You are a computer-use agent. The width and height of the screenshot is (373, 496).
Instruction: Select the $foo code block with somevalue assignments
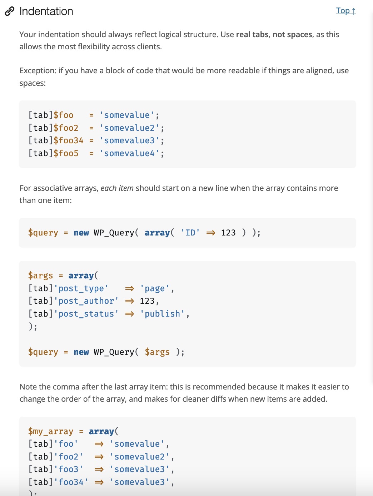tap(187, 134)
